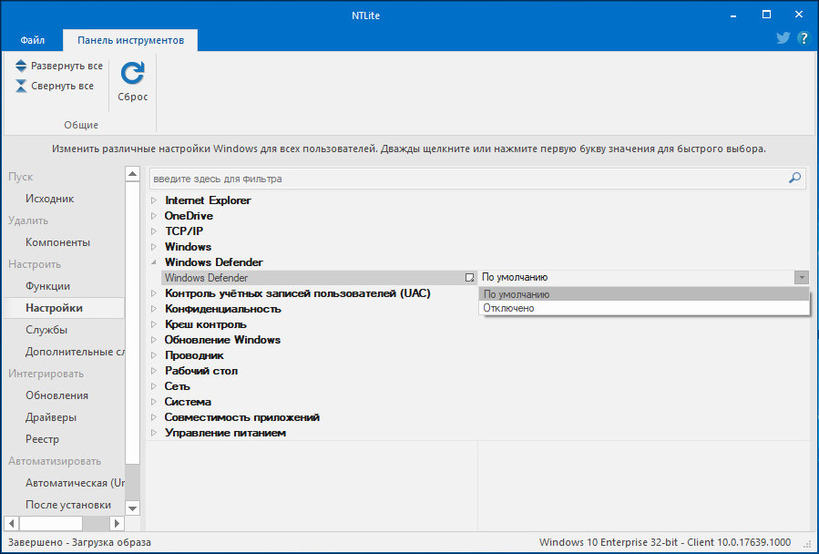Open Службы in the sidebar

click(46, 330)
